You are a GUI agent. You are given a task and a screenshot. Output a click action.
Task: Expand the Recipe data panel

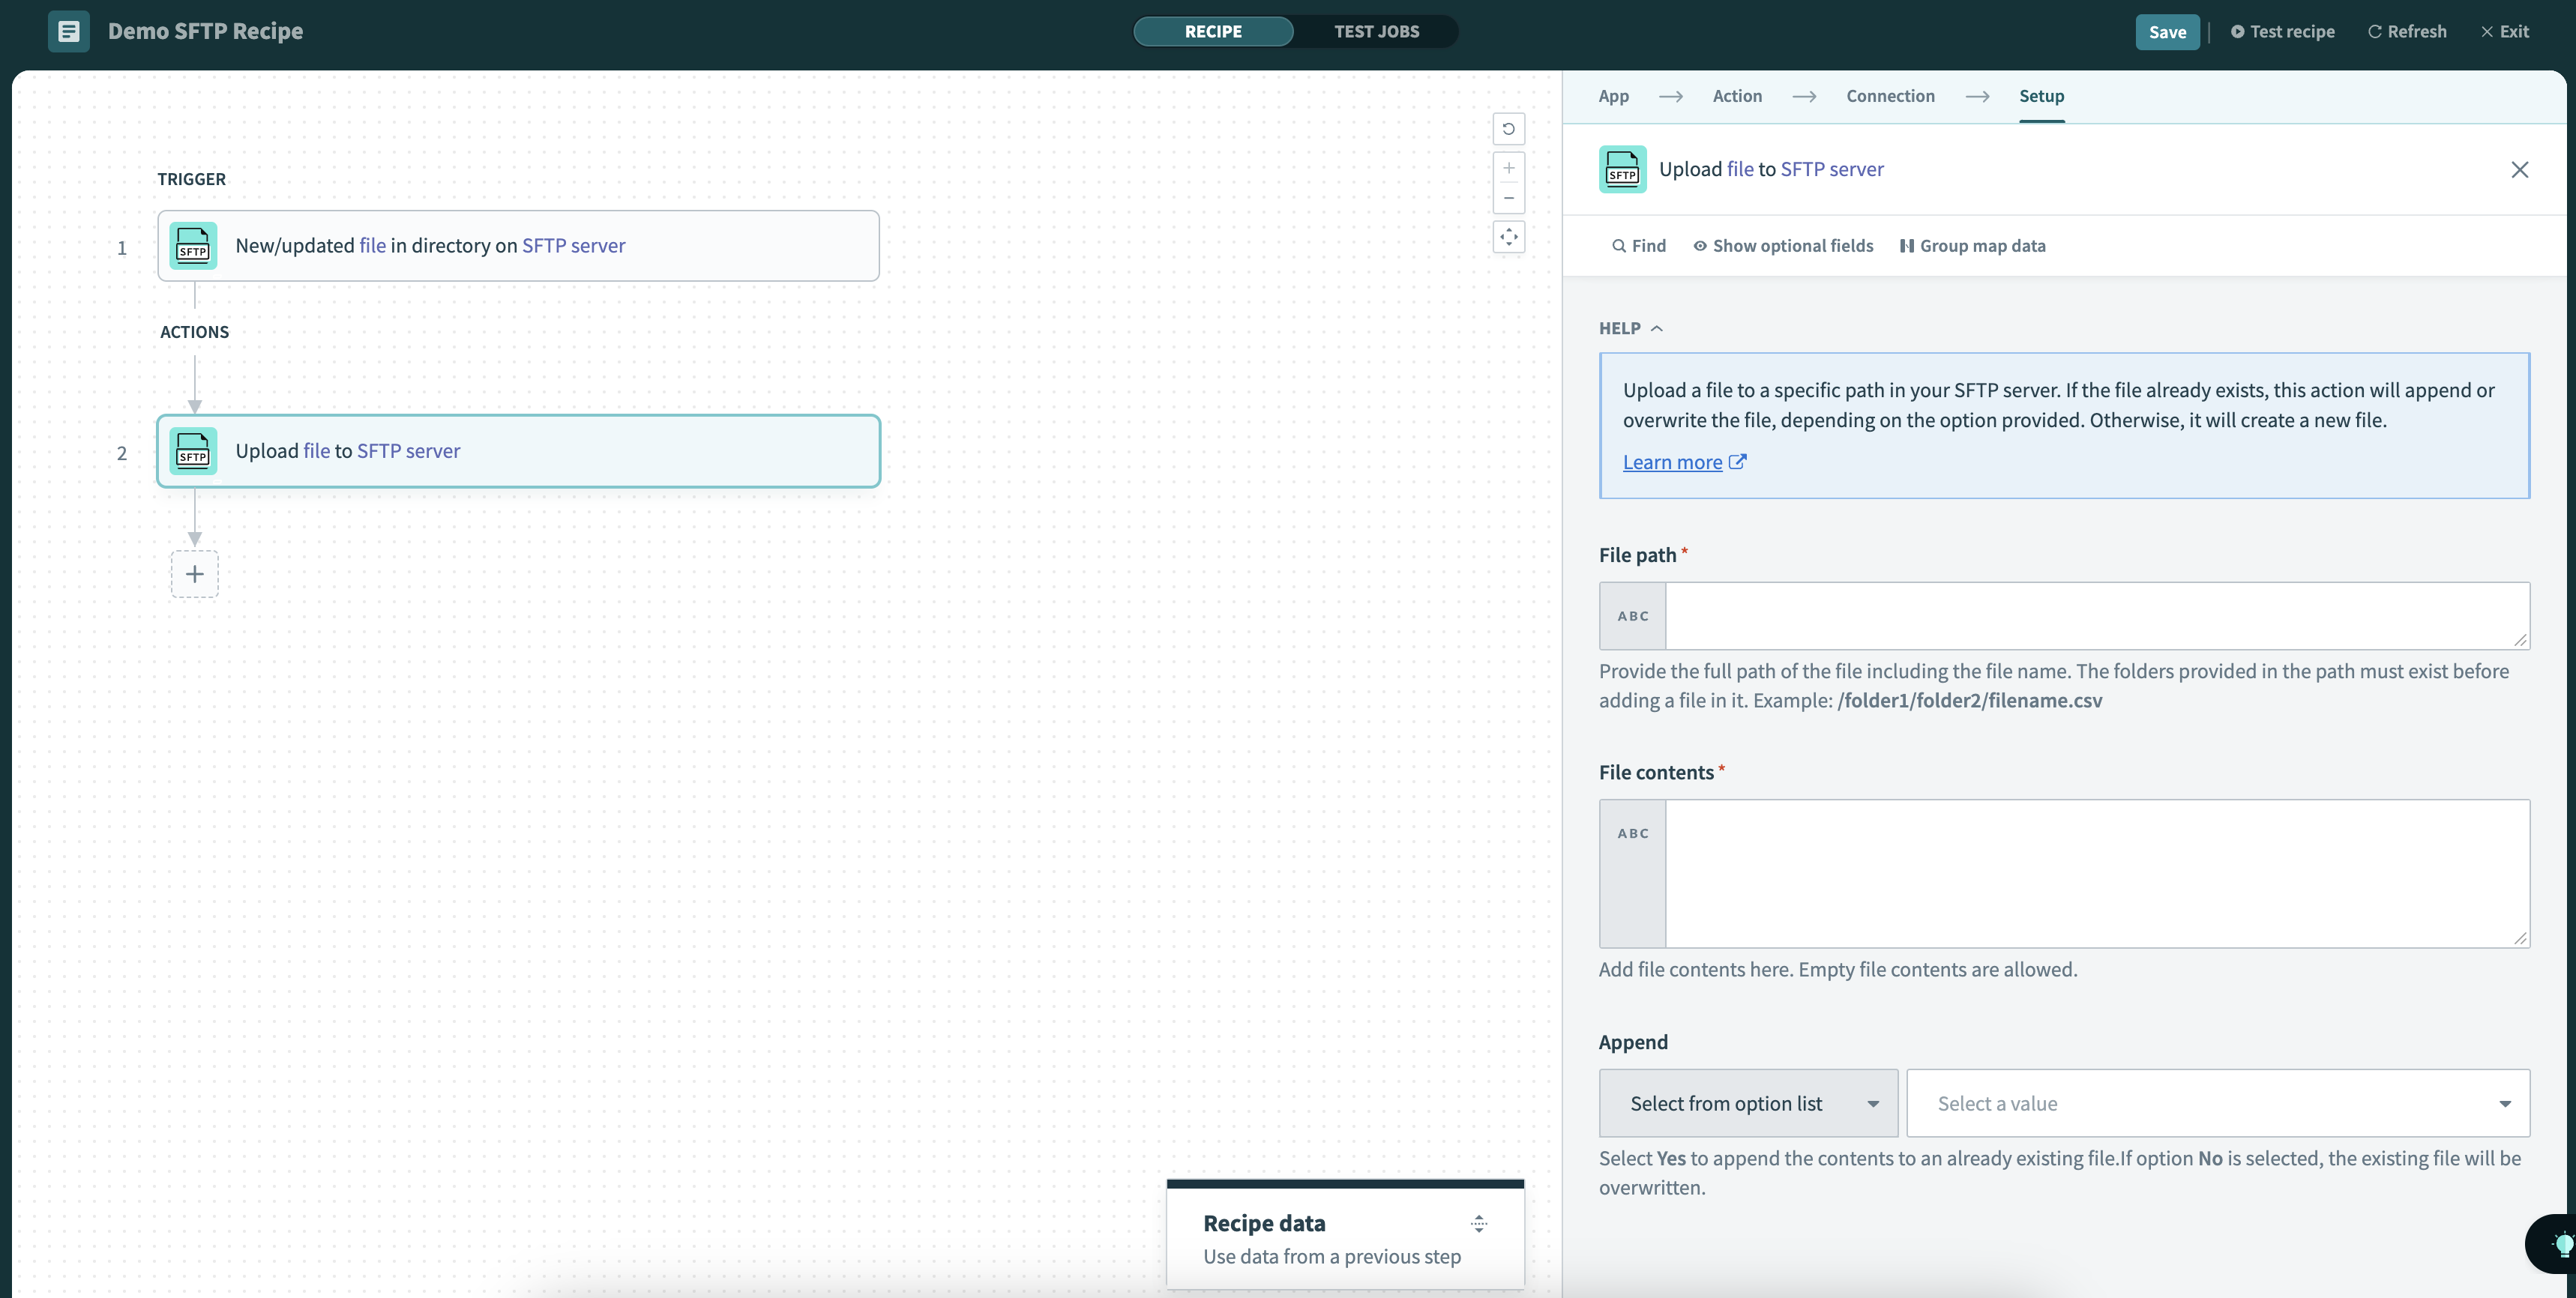[1478, 1223]
